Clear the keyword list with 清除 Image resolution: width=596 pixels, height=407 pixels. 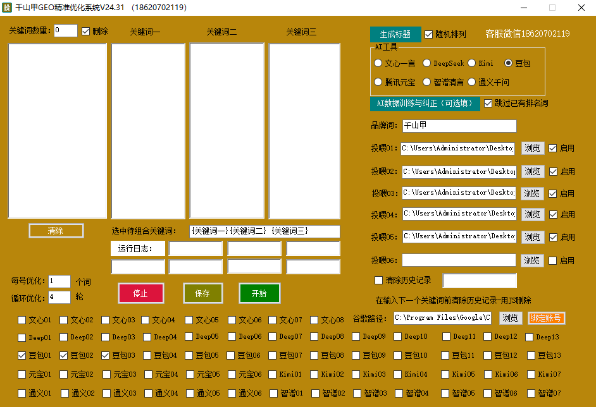coord(56,231)
